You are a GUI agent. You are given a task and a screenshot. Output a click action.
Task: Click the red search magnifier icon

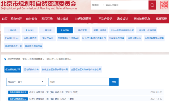152,5
